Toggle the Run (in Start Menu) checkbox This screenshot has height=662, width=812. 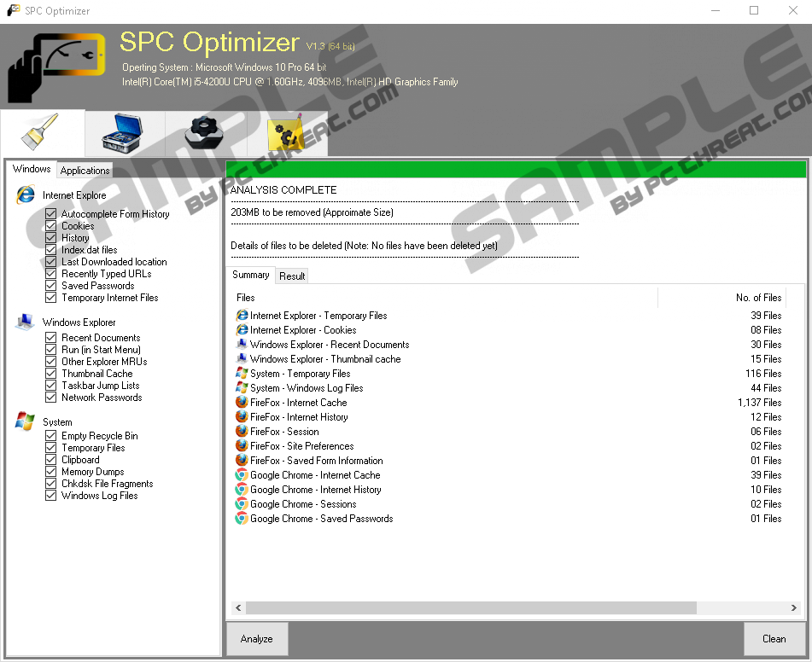click(50, 350)
